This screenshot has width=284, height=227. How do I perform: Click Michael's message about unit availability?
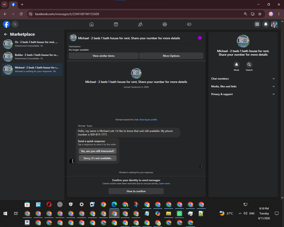[x=128, y=133]
